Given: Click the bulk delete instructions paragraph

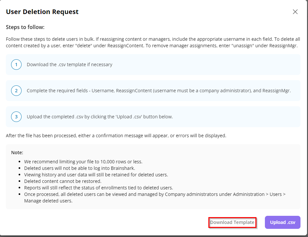Looking at the screenshot, I should (x=153, y=42).
